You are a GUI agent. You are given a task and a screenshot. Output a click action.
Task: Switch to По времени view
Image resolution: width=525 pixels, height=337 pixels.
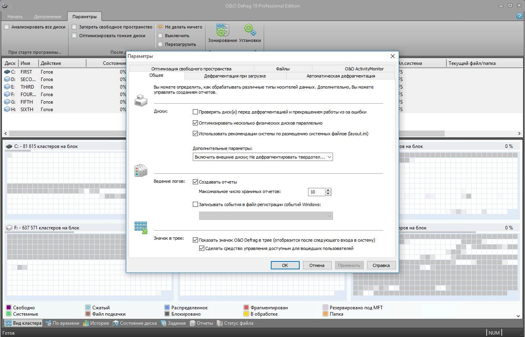(x=62, y=323)
